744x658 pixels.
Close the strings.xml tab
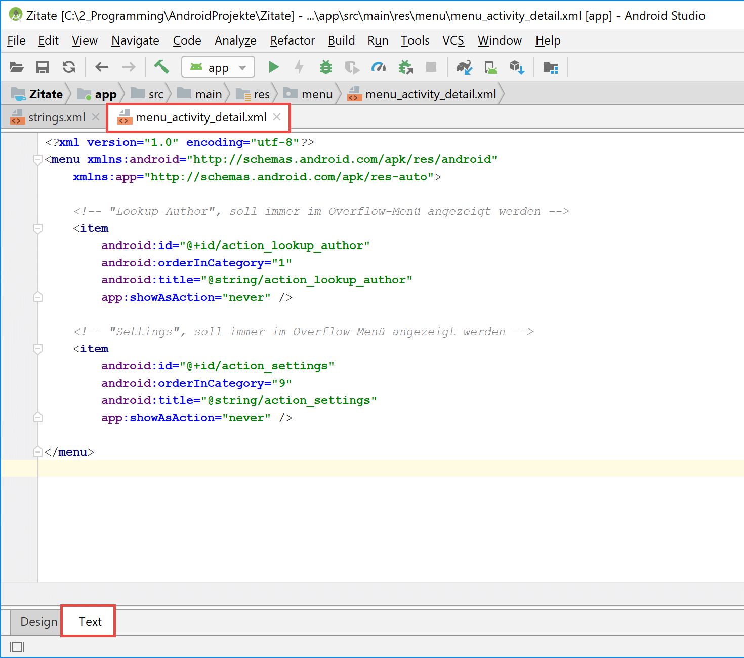(96, 117)
